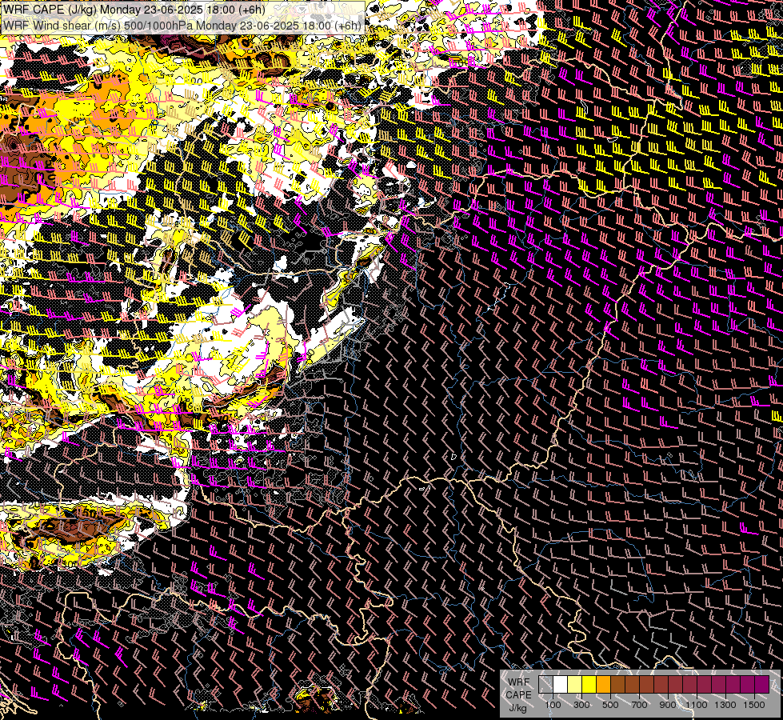Click the rightmost purple legend swatch
Screen dimensions: 783x720
point(762,685)
